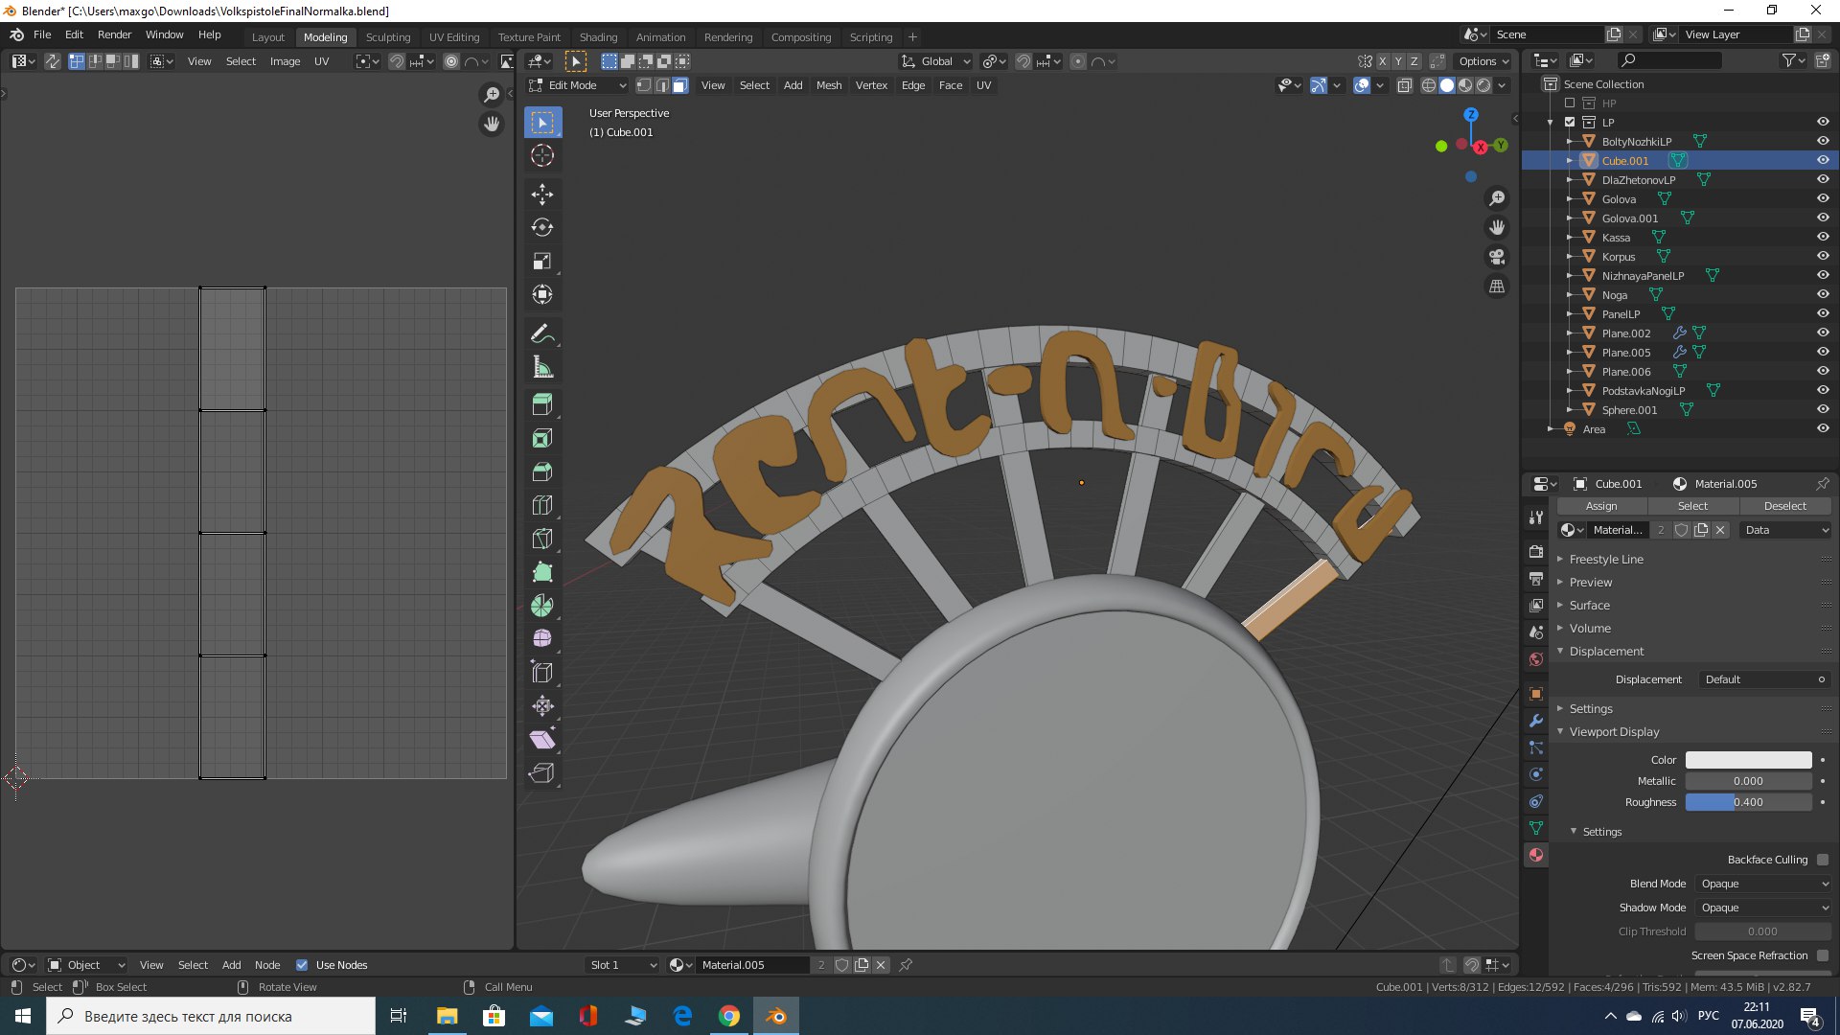Click the material Select button
The height and width of the screenshot is (1035, 1840).
[x=1692, y=506]
